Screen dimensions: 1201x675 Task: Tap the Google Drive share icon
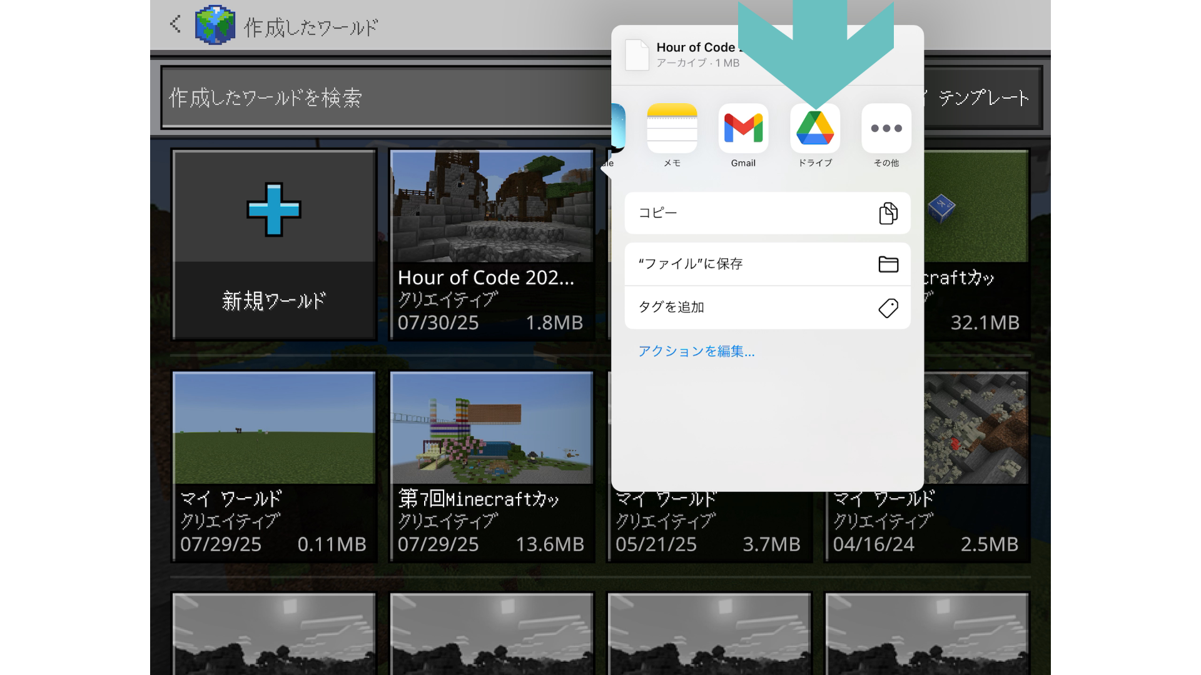[814, 129]
